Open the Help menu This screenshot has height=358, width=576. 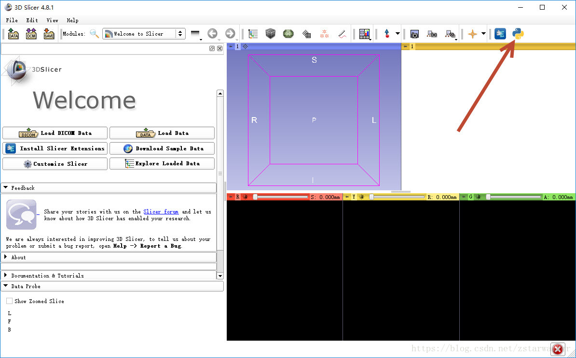click(x=72, y=20)
